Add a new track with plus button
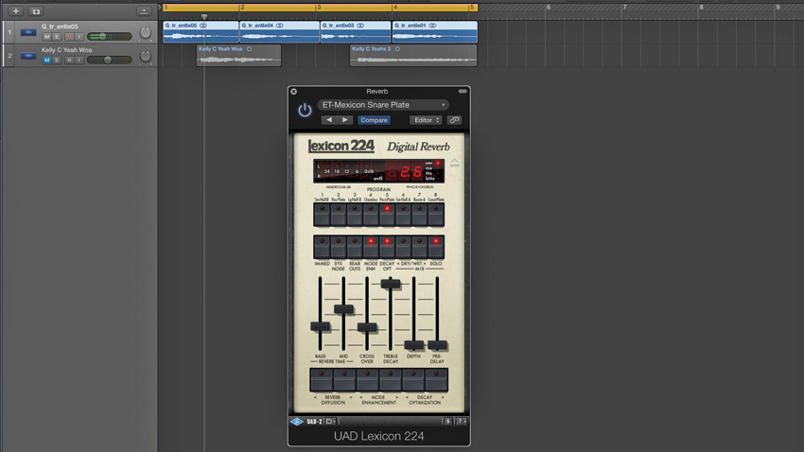 15,10
